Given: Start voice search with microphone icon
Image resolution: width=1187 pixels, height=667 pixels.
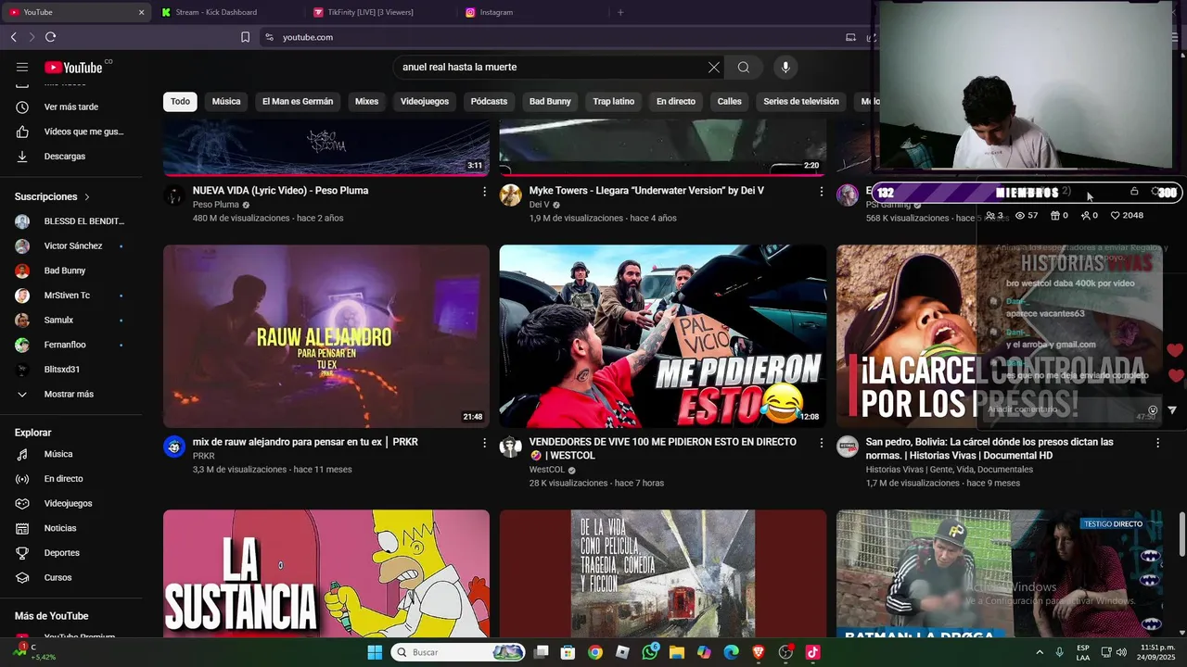Looking at the screenshot, I should coord(785,67).
